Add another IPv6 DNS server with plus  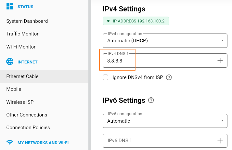point(220,141)
